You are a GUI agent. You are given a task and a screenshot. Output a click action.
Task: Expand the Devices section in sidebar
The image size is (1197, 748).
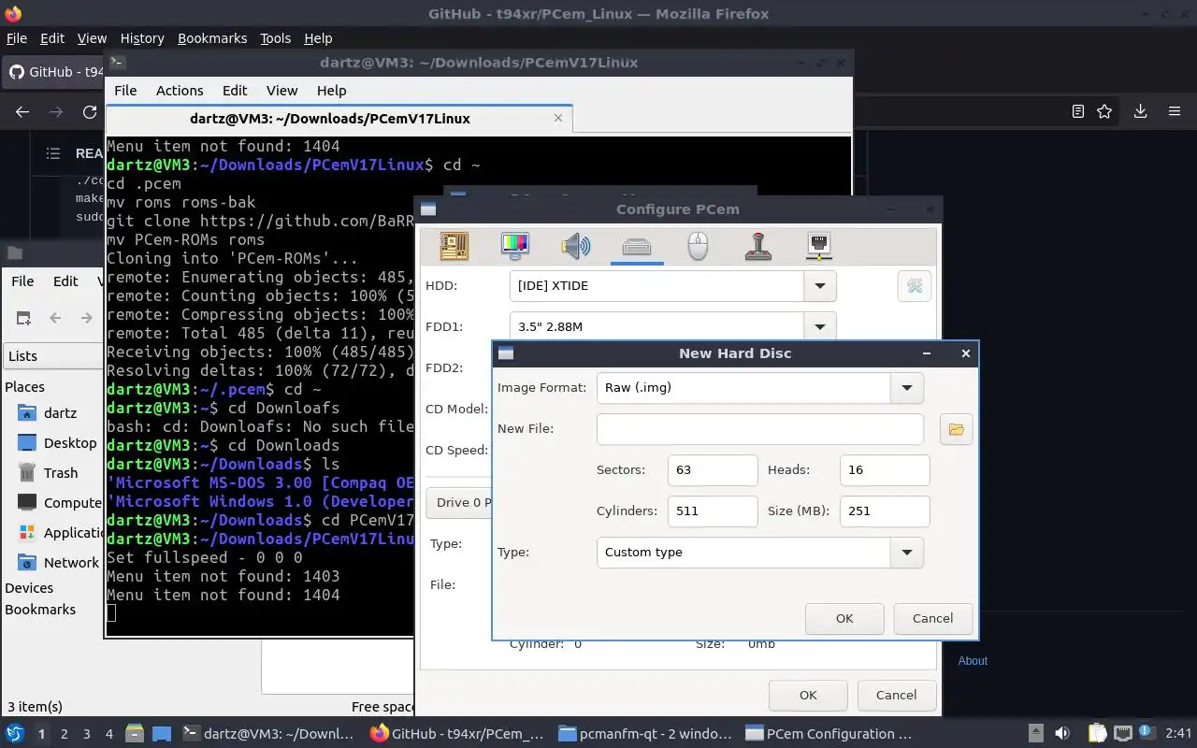click(x=29, y=588)
